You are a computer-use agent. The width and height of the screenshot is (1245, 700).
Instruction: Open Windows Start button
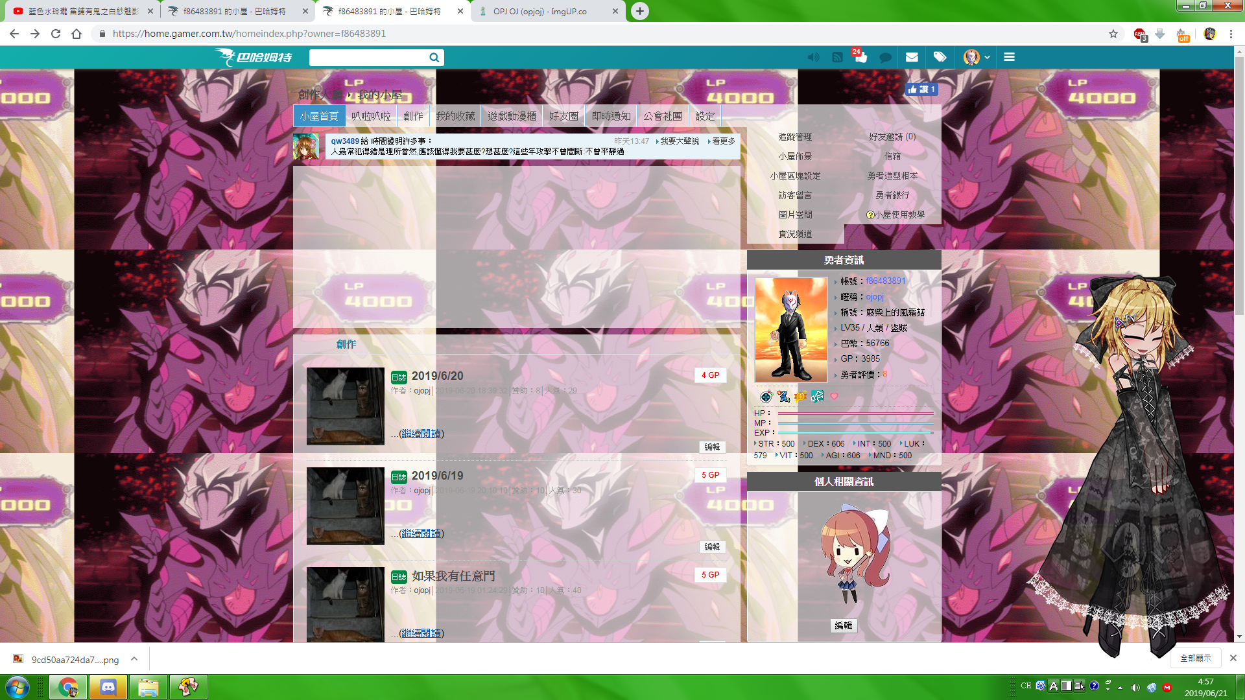18,687
